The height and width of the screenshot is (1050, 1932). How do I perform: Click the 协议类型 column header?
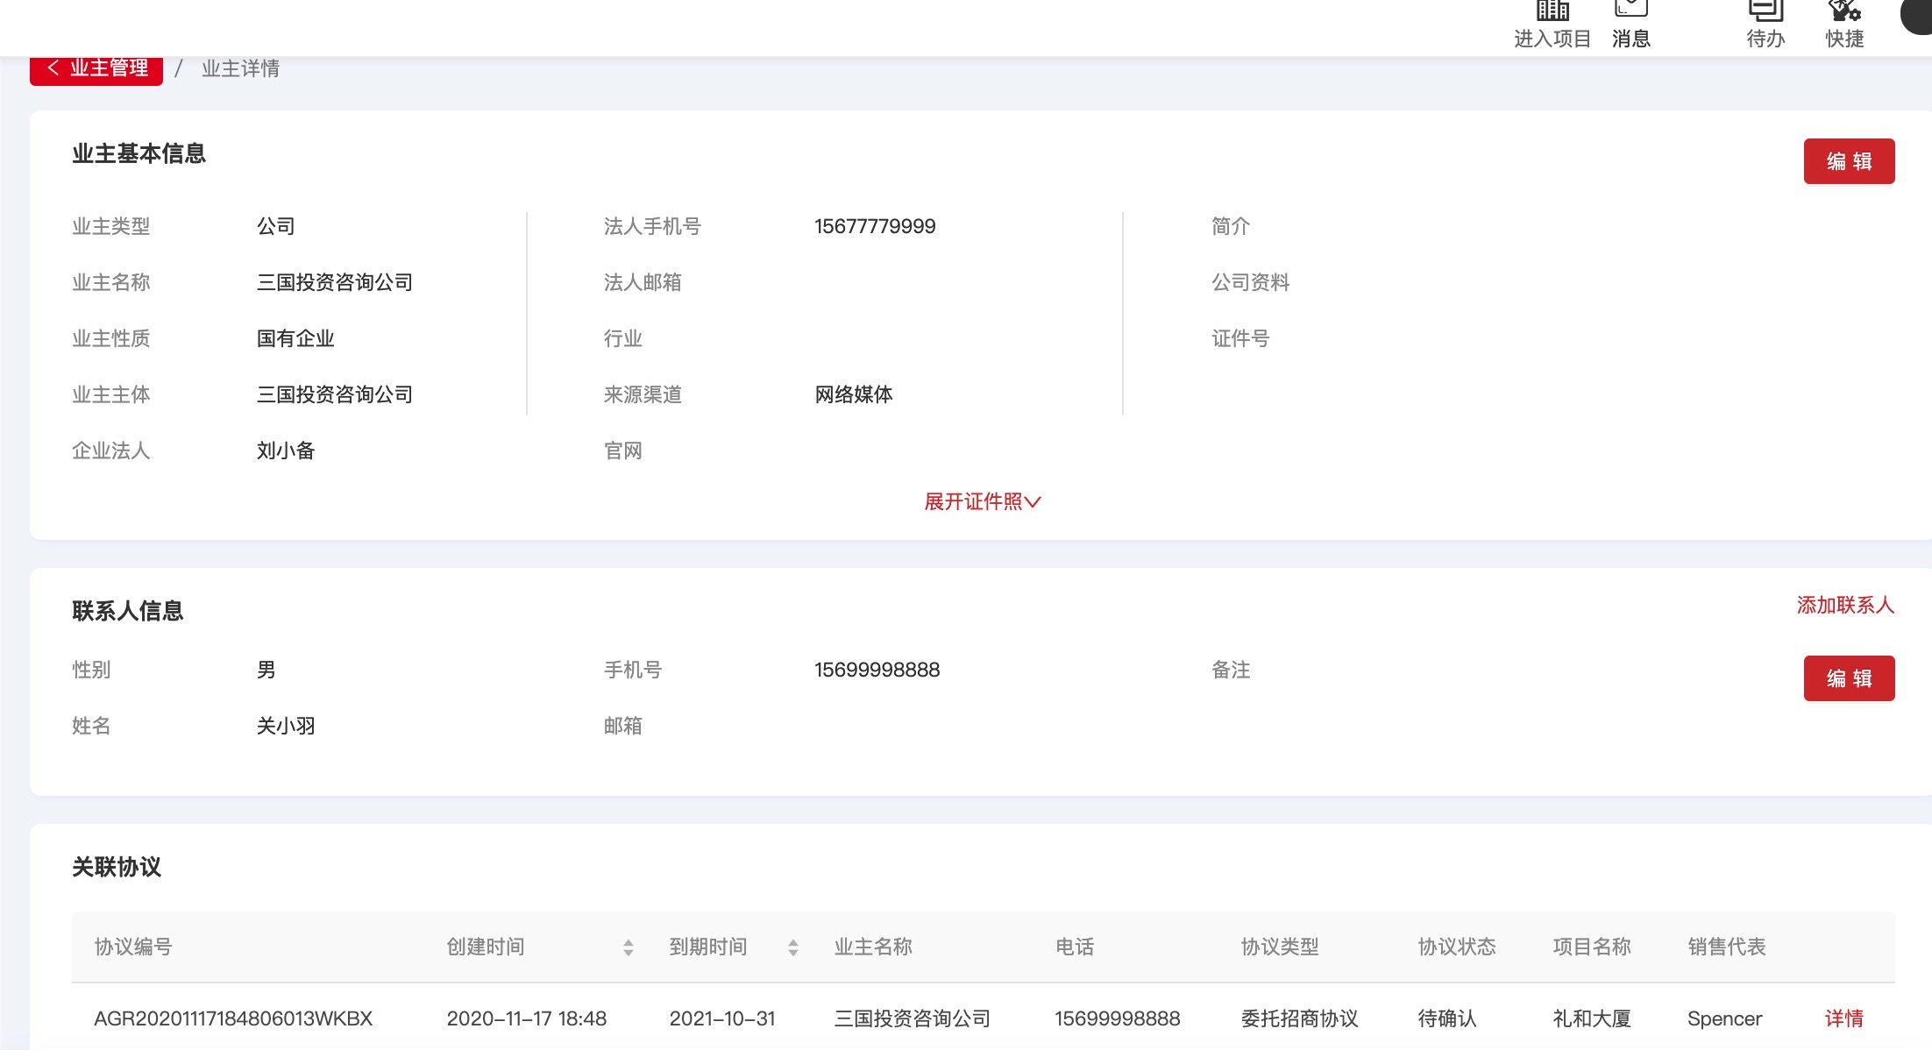[x=1279, y=947]
